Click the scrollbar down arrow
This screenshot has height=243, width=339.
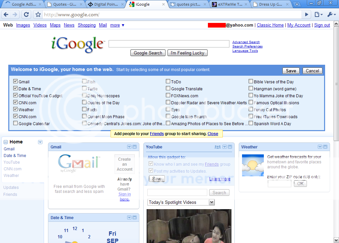[x=336, y=240]
